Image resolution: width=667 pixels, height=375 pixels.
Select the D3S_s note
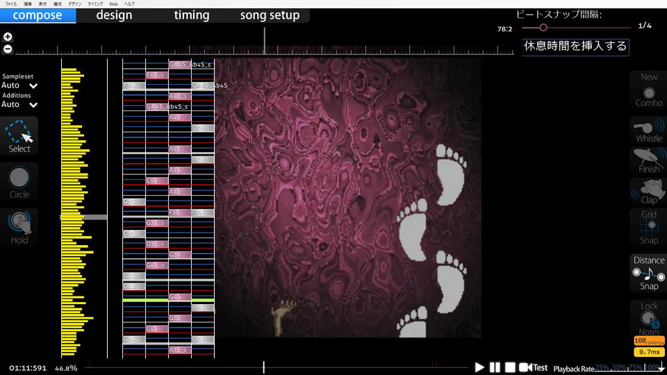pos(156,244)
